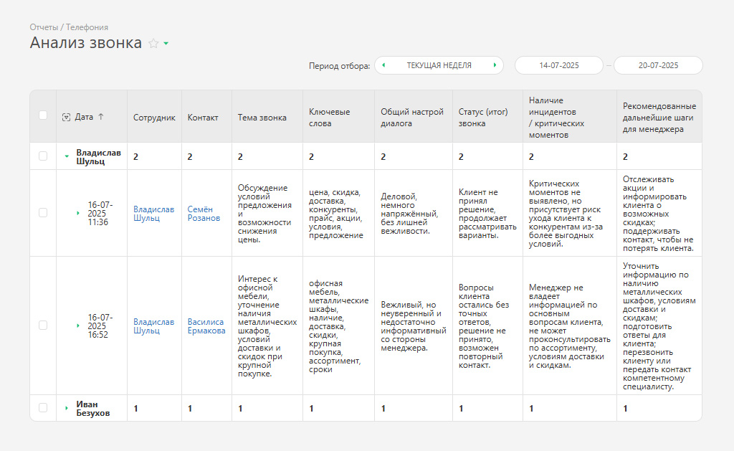Click the grouping icon beside the Дата header
This screenshot has width=734, height=451.
[x=67, y=117]
